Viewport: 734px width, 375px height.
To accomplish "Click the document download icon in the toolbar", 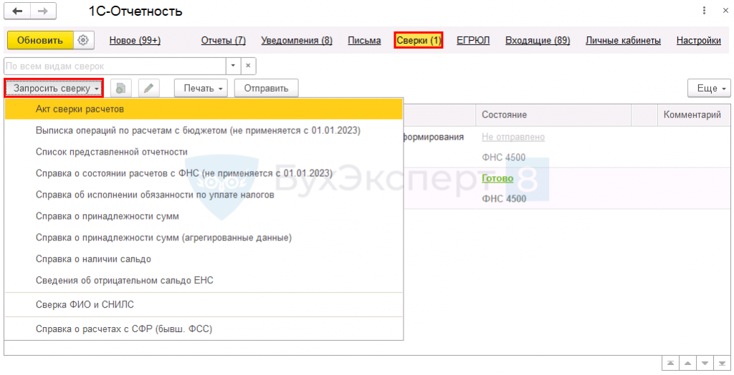I will (120, 88).
